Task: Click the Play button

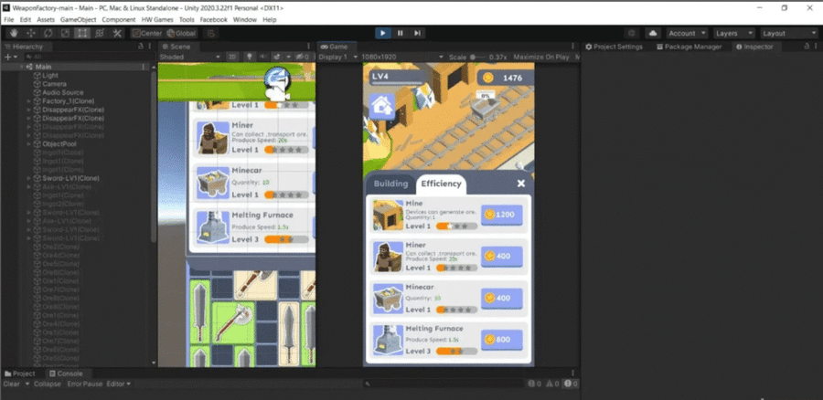Action: [x=383, y=33]
